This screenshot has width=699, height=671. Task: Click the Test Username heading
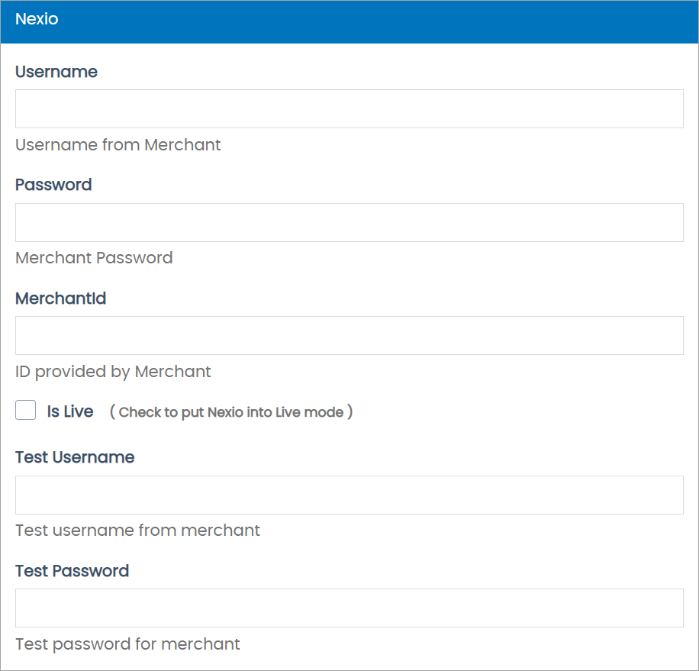point(75,457)
